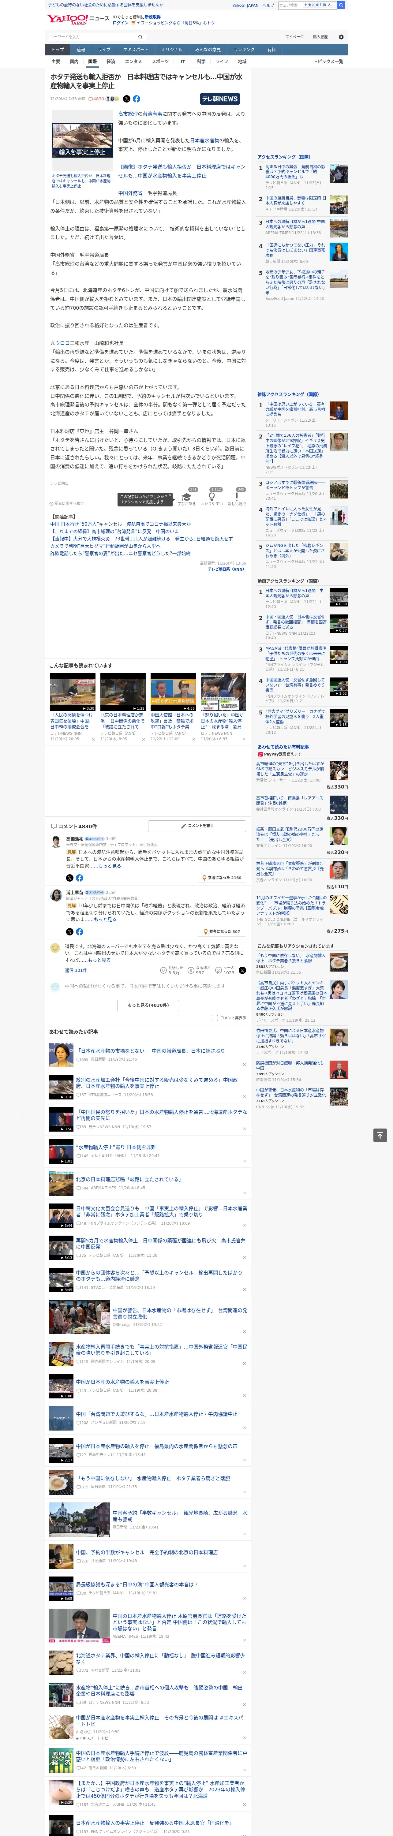Share 浦上早苗's comment on X
This screenshot has width=393, height=1836.
[69, 931]
